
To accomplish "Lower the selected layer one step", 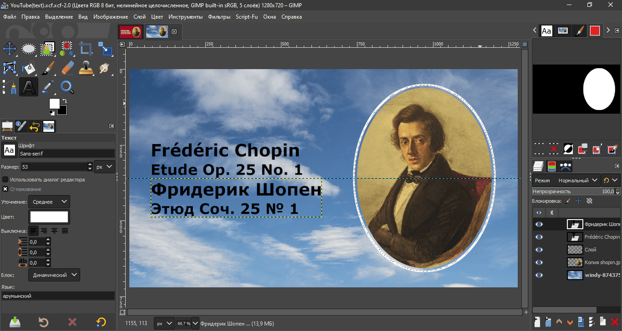I will pyautogui.click(x=570, y=322).
